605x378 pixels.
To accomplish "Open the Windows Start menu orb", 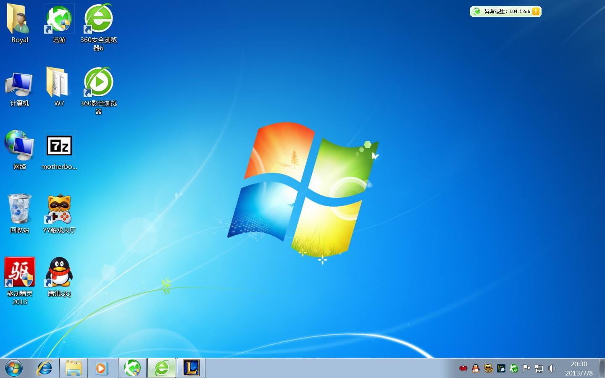I will coord(13,368).
